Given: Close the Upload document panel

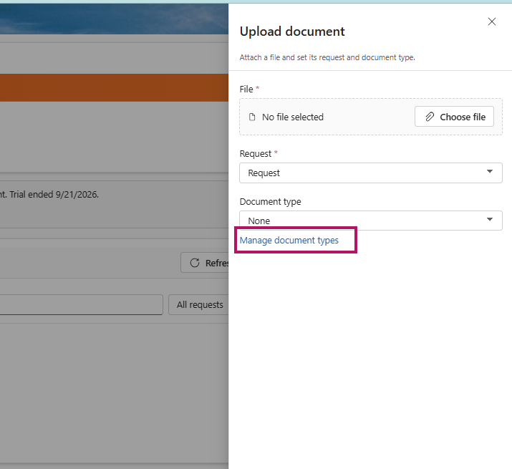Looking at the screenshot, I should (491, 21).
